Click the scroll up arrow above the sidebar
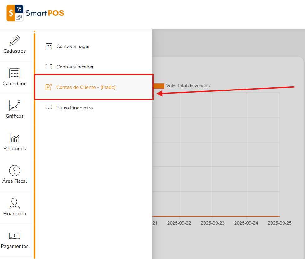This screenshot has width=305, height=259. tap(34, 31)
